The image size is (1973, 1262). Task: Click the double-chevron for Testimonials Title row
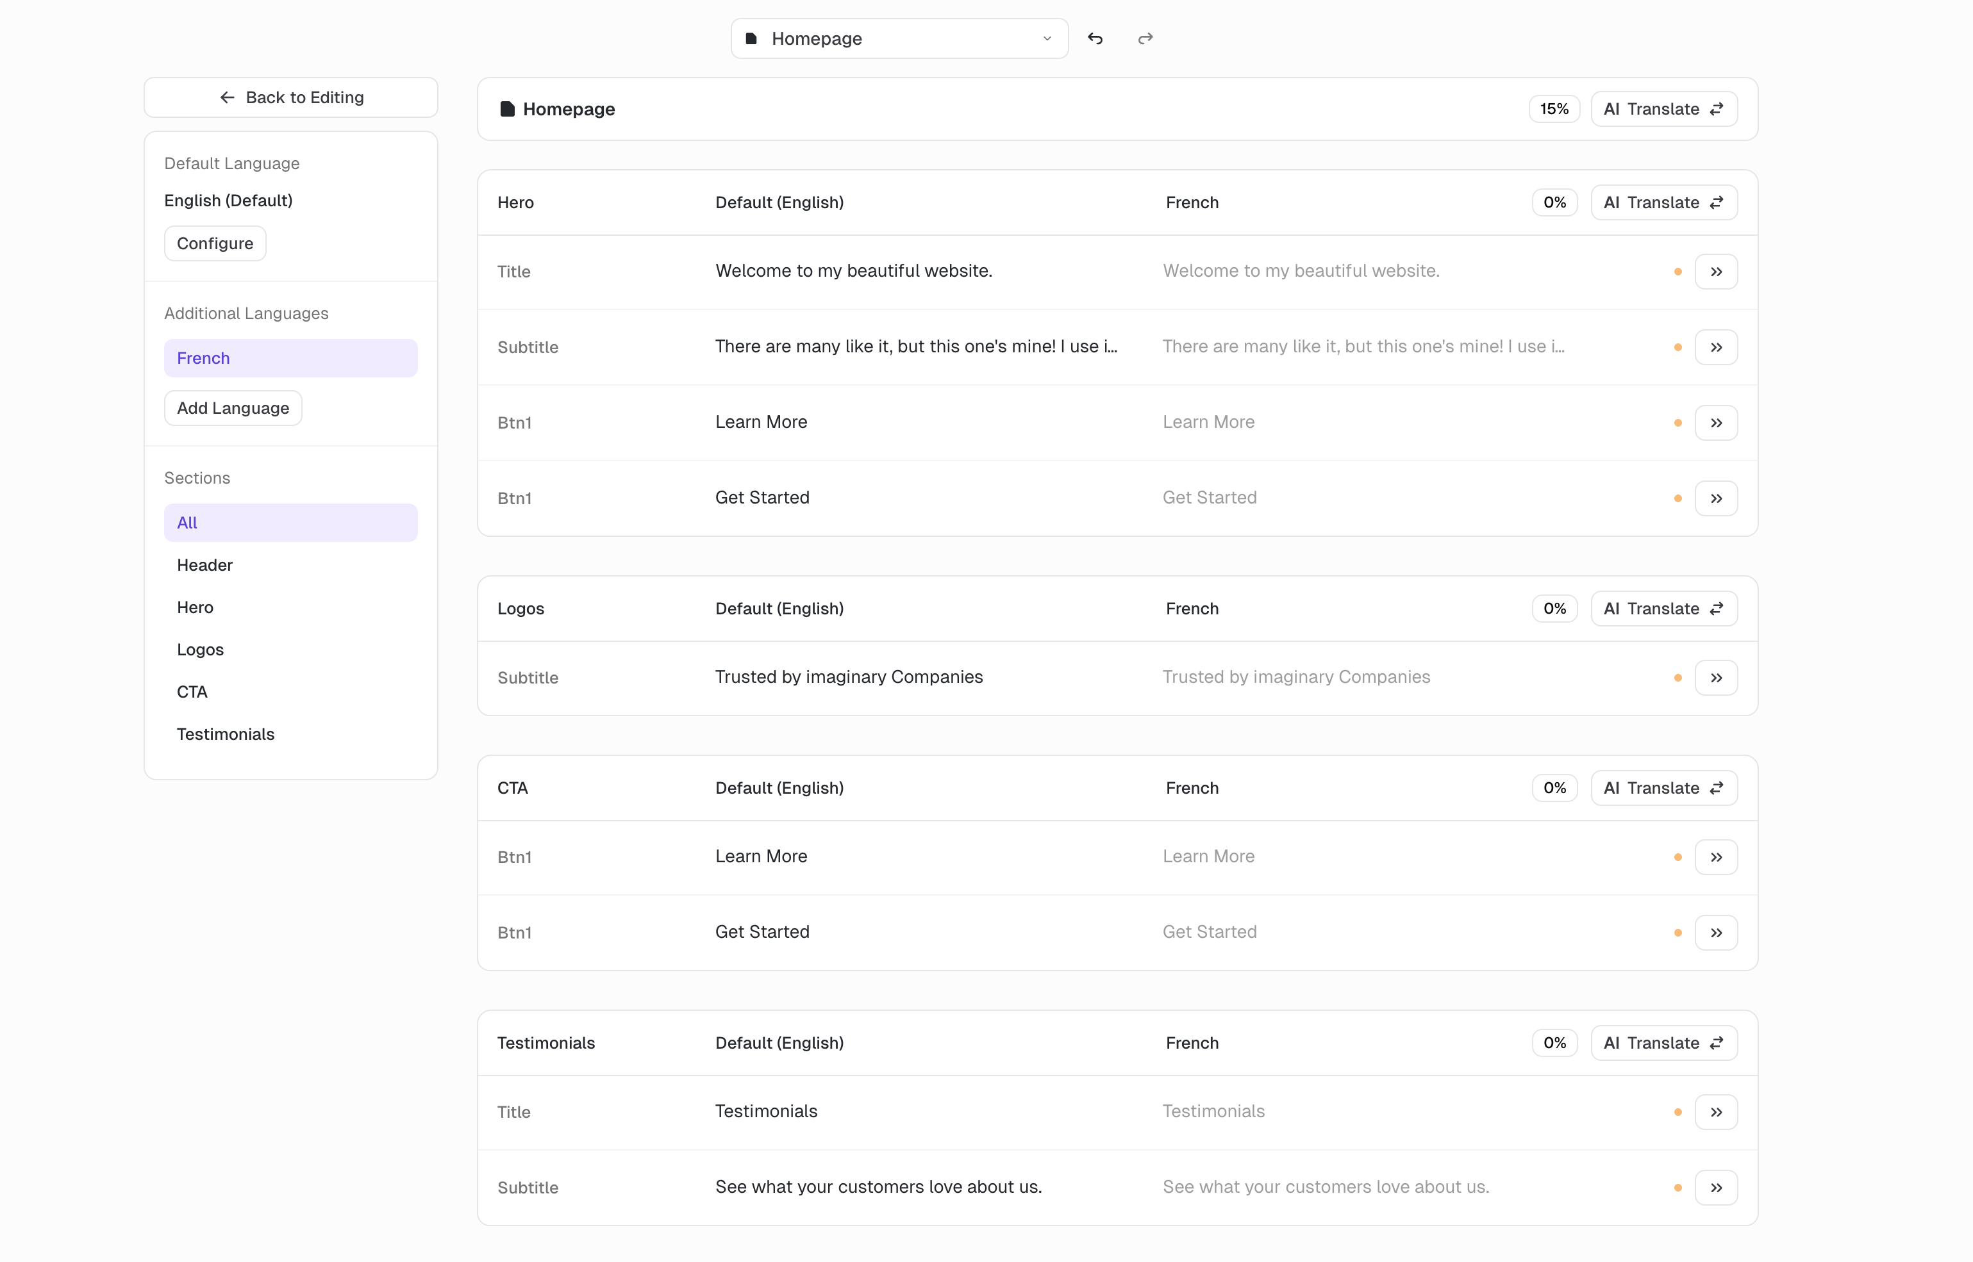pos(1715,1112)
